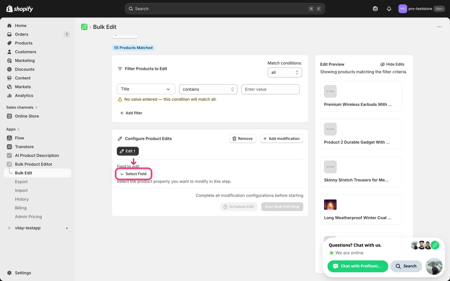Open the Discounts section
450x281 pixels.
(x=25, y=69)
